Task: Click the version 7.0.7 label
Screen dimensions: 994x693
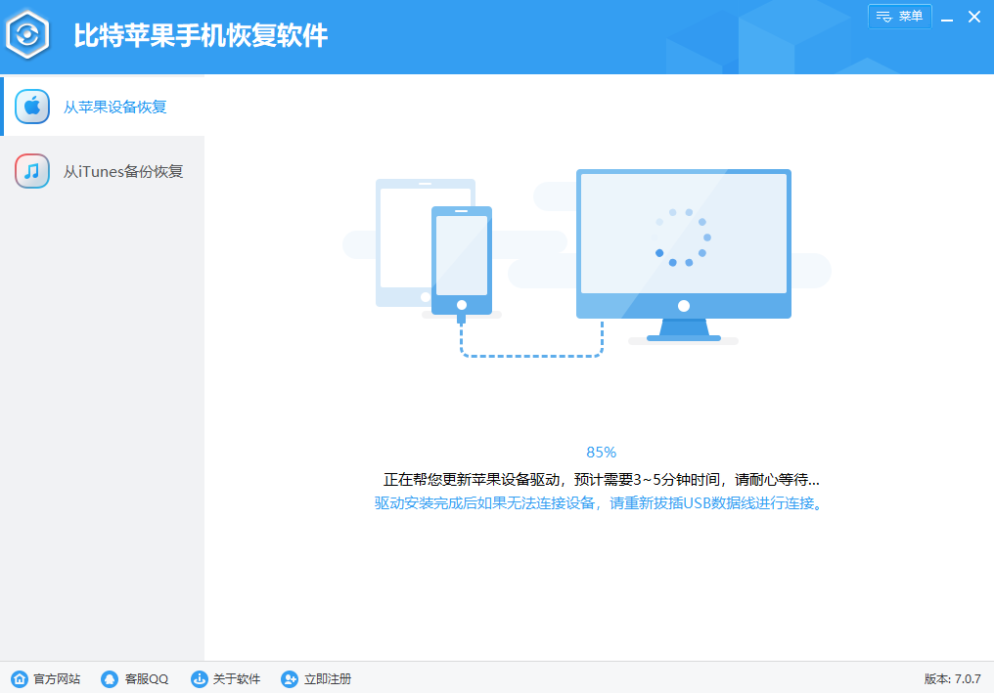Action: tap(954, 678)
